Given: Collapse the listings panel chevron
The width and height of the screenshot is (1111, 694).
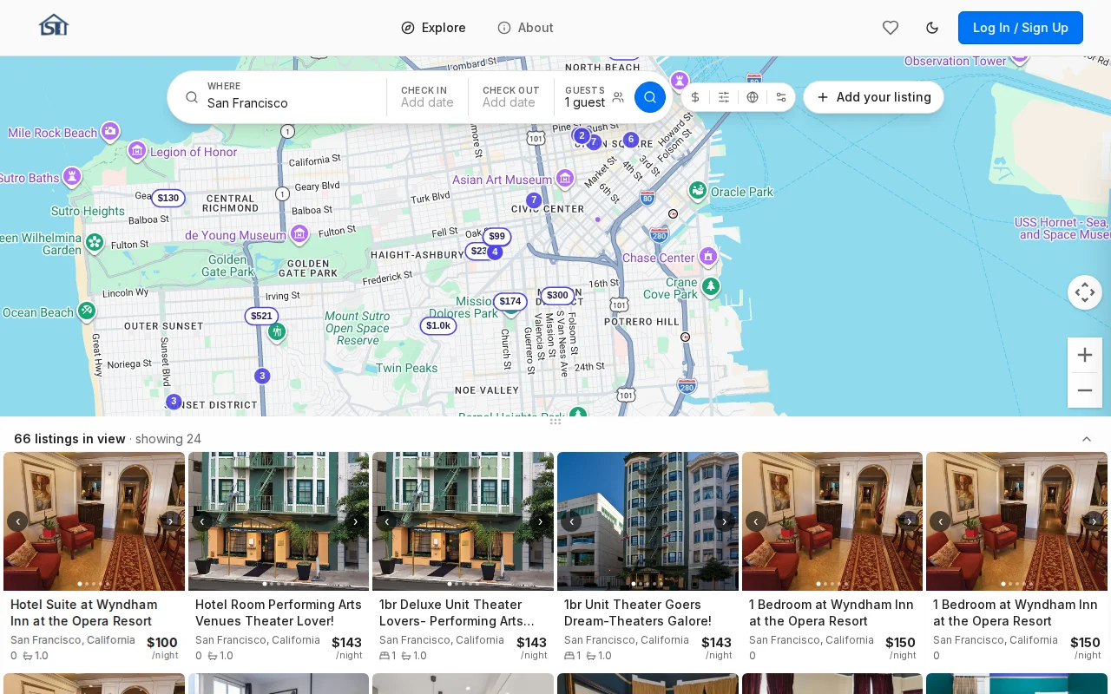Looking at the screenshot, I should click(x=1087, y=439).
